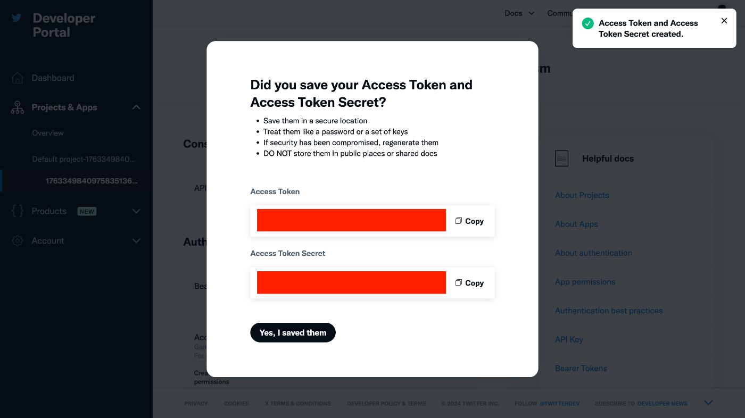The height and width of the screenshot is (418, 745).
Task: Copy the Access Token
Action: tap(469, 221)
